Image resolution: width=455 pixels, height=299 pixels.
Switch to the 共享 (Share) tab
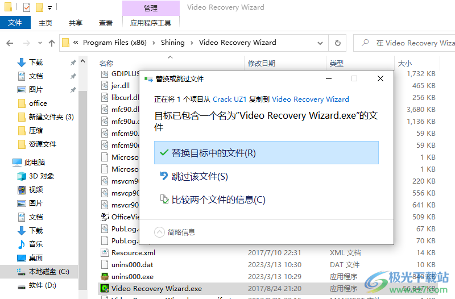(76, 23)
